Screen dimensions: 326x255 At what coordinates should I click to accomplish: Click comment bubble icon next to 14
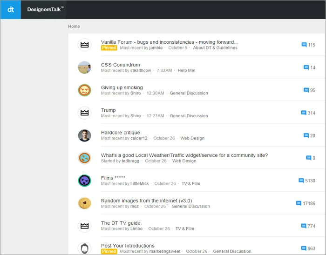click(306, 67)
